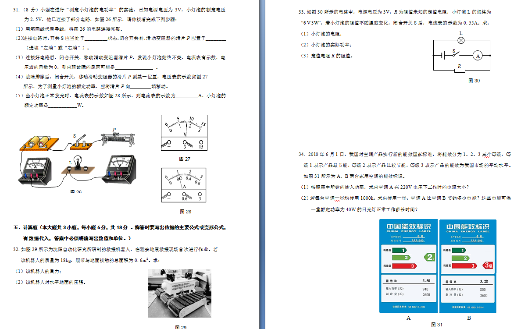Click the section heading 五、计算题
Screen dimensions: 528x329
tap(26, 227)
